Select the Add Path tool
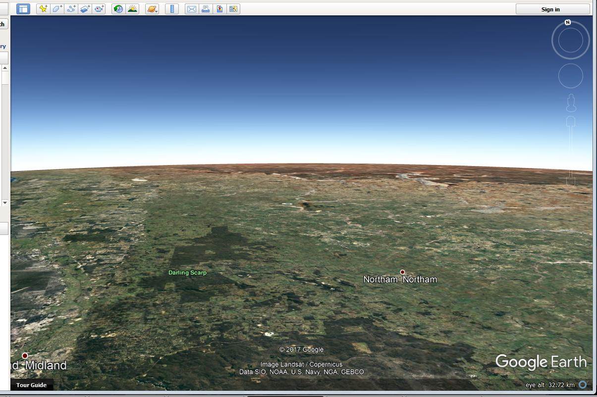The image size is (597, 397). point(71,8)
